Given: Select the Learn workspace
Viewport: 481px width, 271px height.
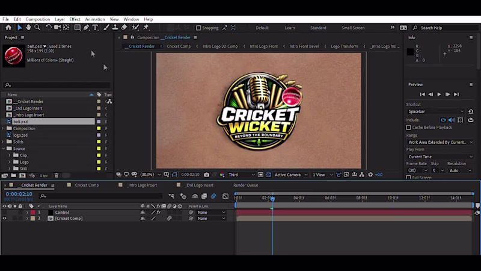Looking at the screenshot, I should [290, 28].
